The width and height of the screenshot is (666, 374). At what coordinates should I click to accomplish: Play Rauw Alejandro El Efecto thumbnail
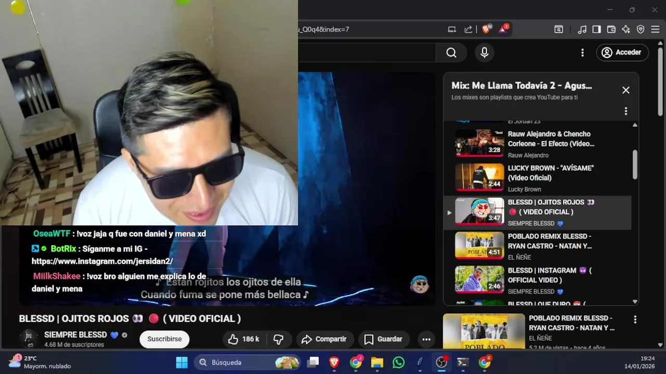[x=480, y=143]
